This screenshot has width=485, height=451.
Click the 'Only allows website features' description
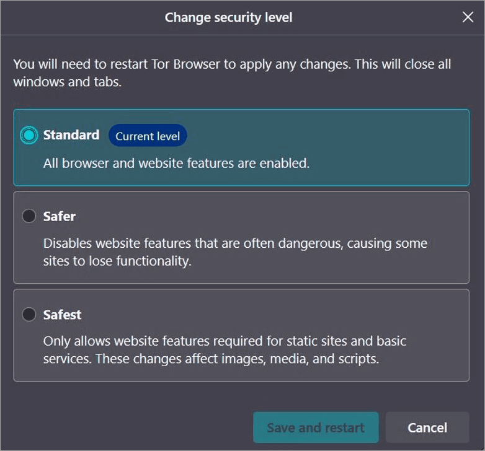pyautogui.click(x=225, y=350)
